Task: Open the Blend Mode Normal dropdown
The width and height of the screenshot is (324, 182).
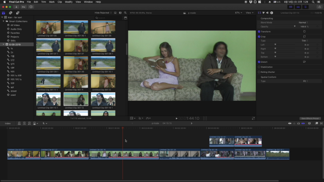Action: tap(303, 22)
